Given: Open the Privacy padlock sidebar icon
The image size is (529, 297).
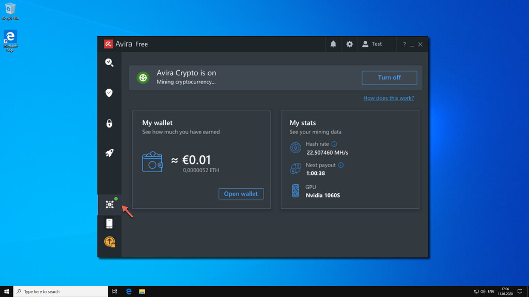Looking at the screenshot, I should [x=110, y=123].
